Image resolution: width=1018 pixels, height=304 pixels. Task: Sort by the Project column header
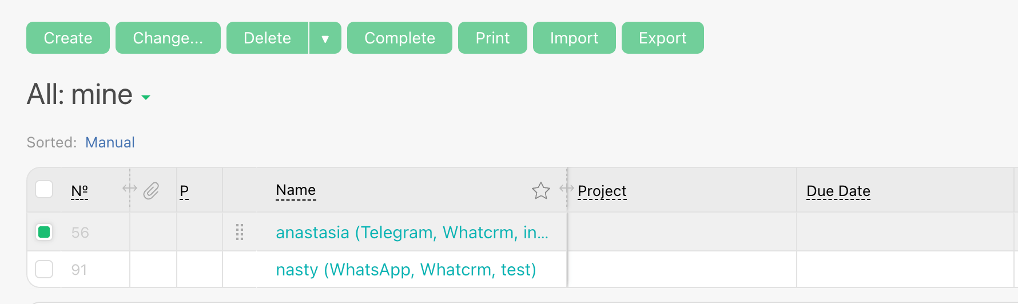[602, 191]
